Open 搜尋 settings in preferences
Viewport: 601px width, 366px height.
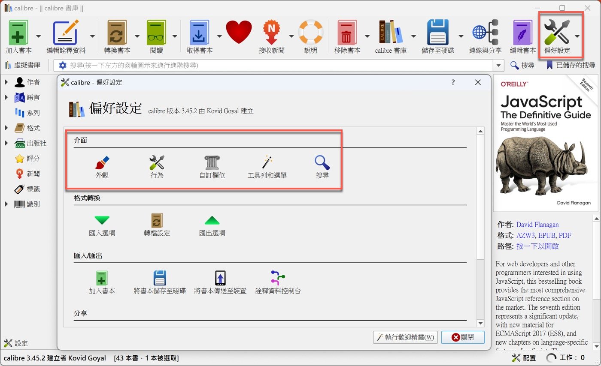[x=322, y=167]
